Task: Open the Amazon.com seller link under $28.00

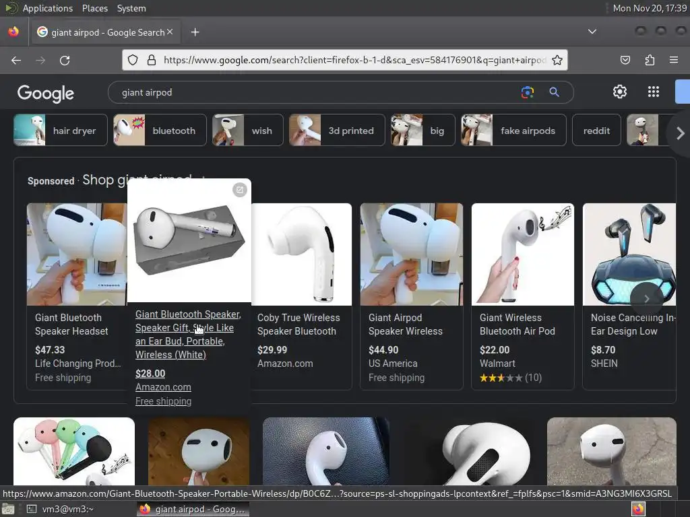Action: tap(163, 387)
